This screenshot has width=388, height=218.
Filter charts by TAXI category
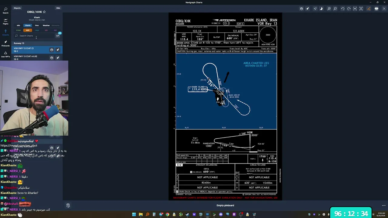[37, 30]
